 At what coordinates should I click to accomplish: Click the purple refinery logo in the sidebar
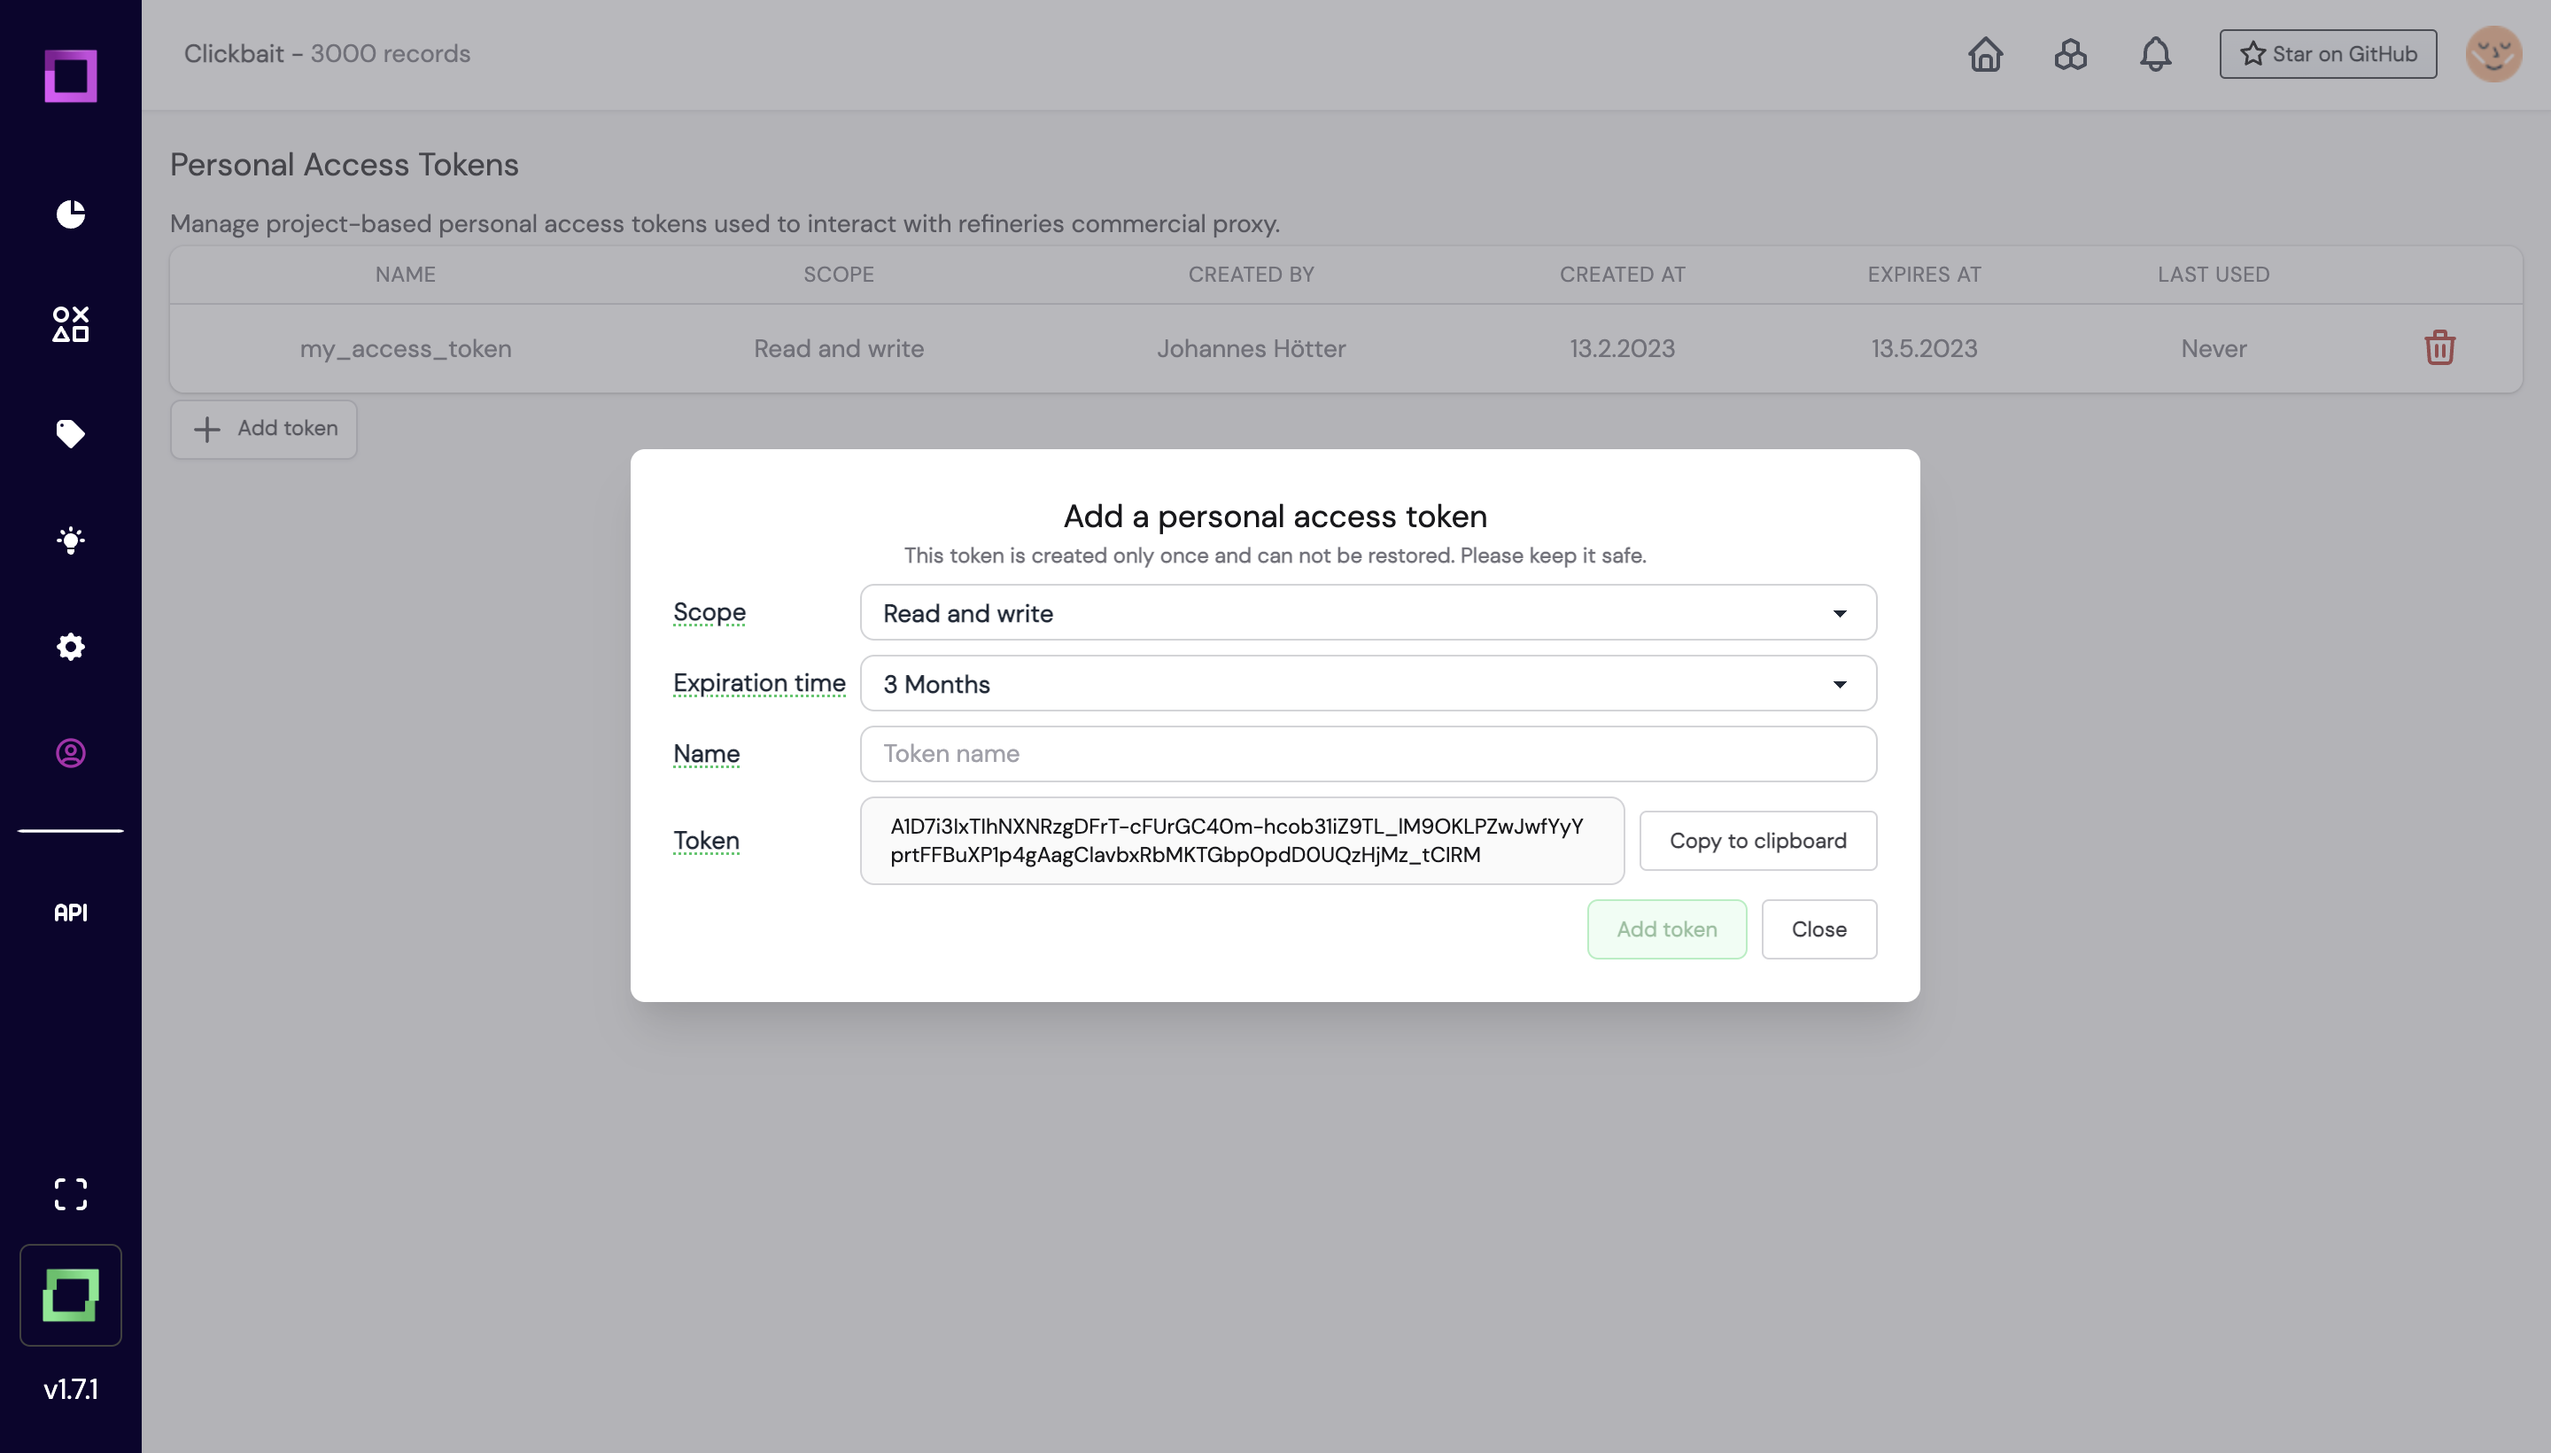71,76
